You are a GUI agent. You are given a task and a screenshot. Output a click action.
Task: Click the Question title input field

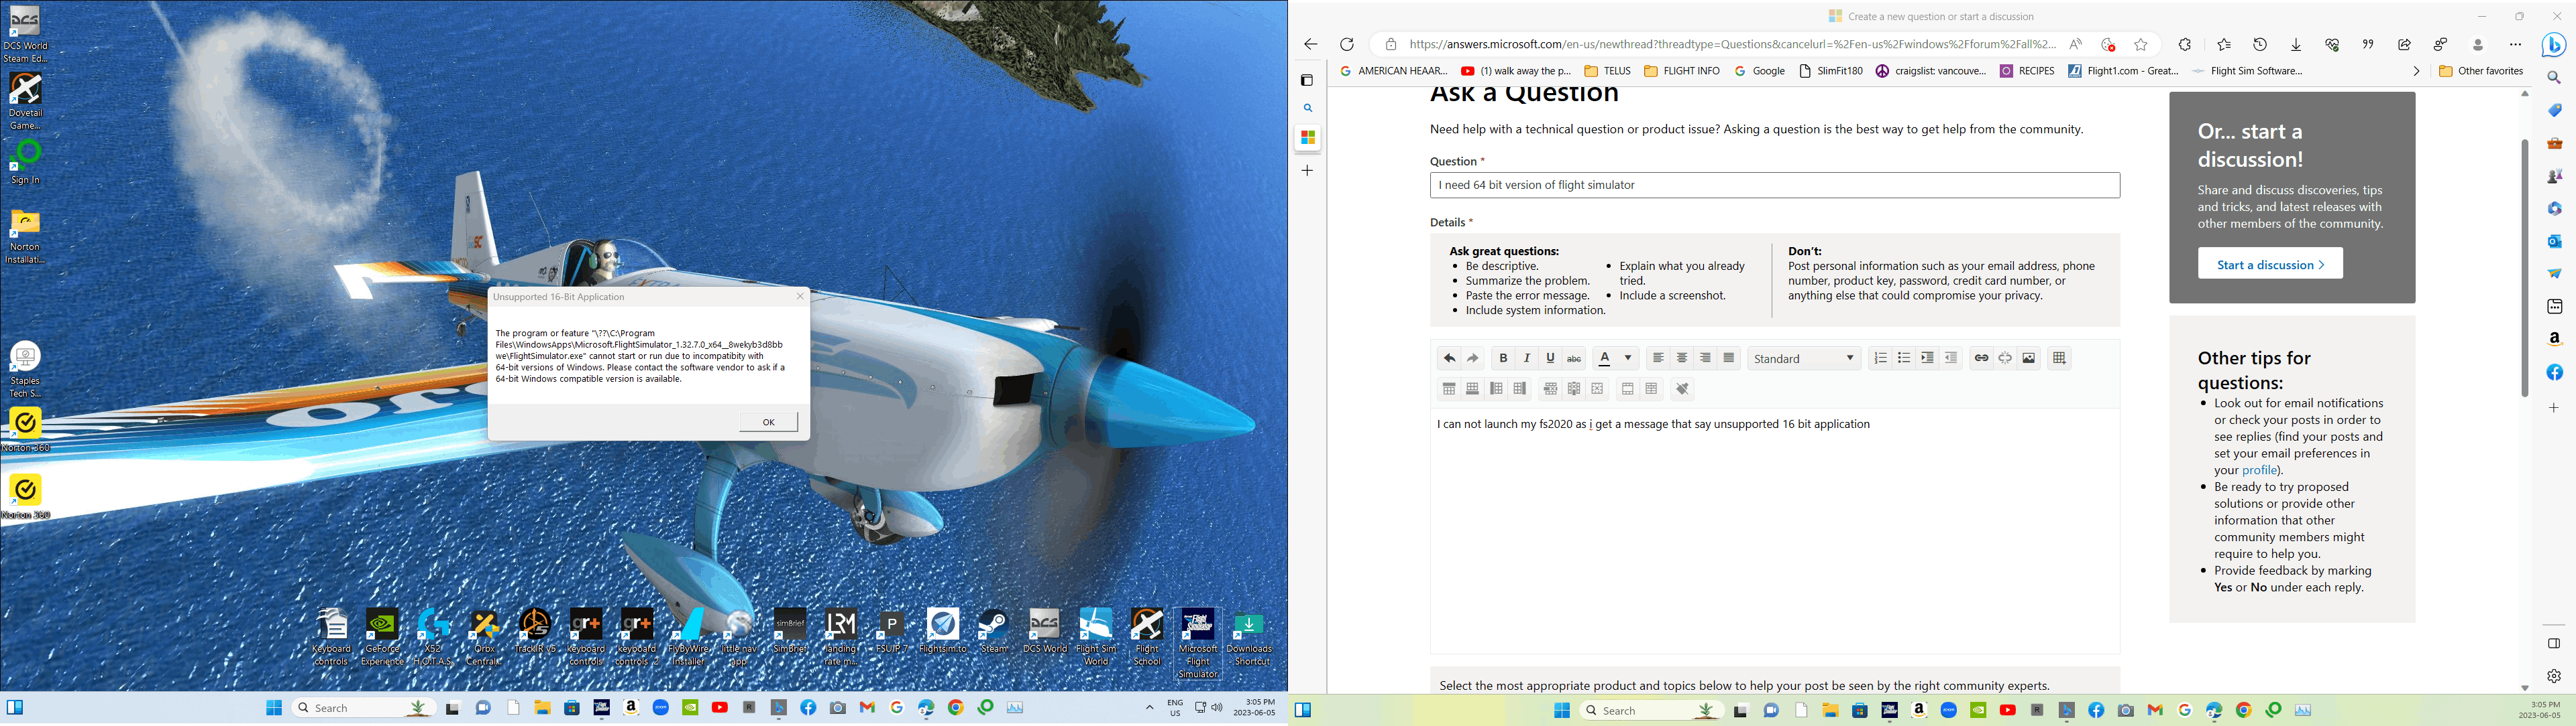pos(1774,186)
